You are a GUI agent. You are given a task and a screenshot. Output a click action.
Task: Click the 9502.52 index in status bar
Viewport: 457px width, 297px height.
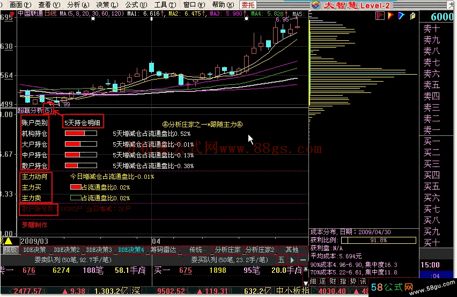coord(171,291)
